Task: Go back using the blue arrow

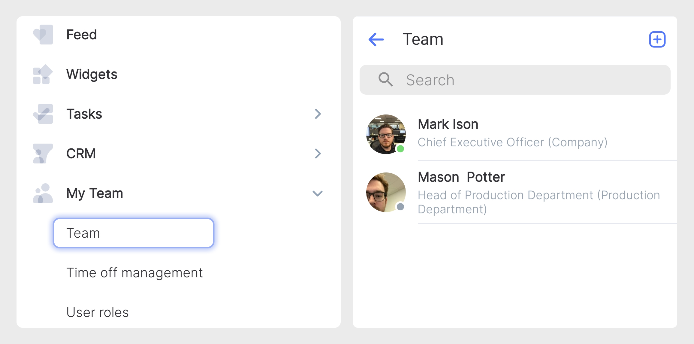Action: point(376,39)
